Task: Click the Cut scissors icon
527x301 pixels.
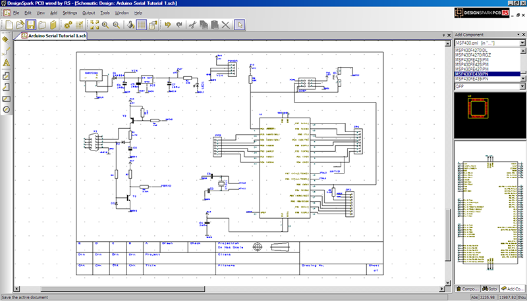Action: 192,25
